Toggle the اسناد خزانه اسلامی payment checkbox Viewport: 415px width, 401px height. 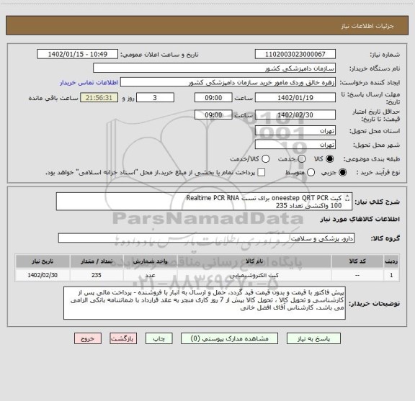tap(262, 173)
